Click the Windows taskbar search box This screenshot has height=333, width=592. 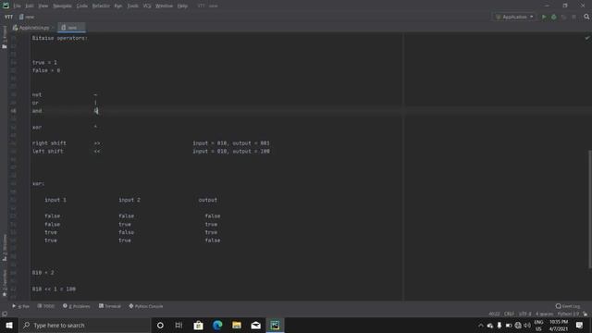point(84,326)
